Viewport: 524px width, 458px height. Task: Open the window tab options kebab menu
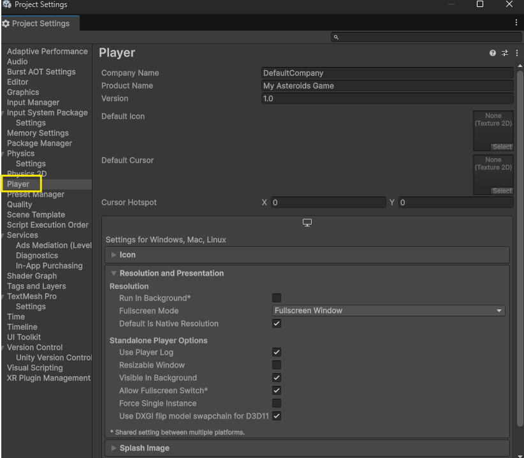click(516, 22)
